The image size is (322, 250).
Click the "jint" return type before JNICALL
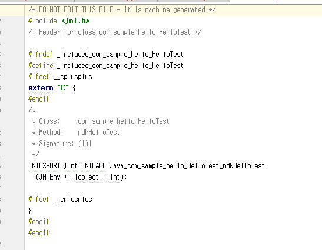(x=71, y=166)
